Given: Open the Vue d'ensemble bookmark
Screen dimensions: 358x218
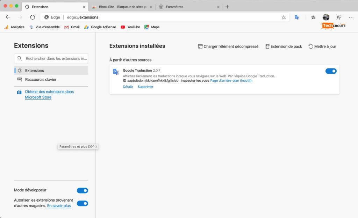Looking at the screenshot, I should 44,27.
